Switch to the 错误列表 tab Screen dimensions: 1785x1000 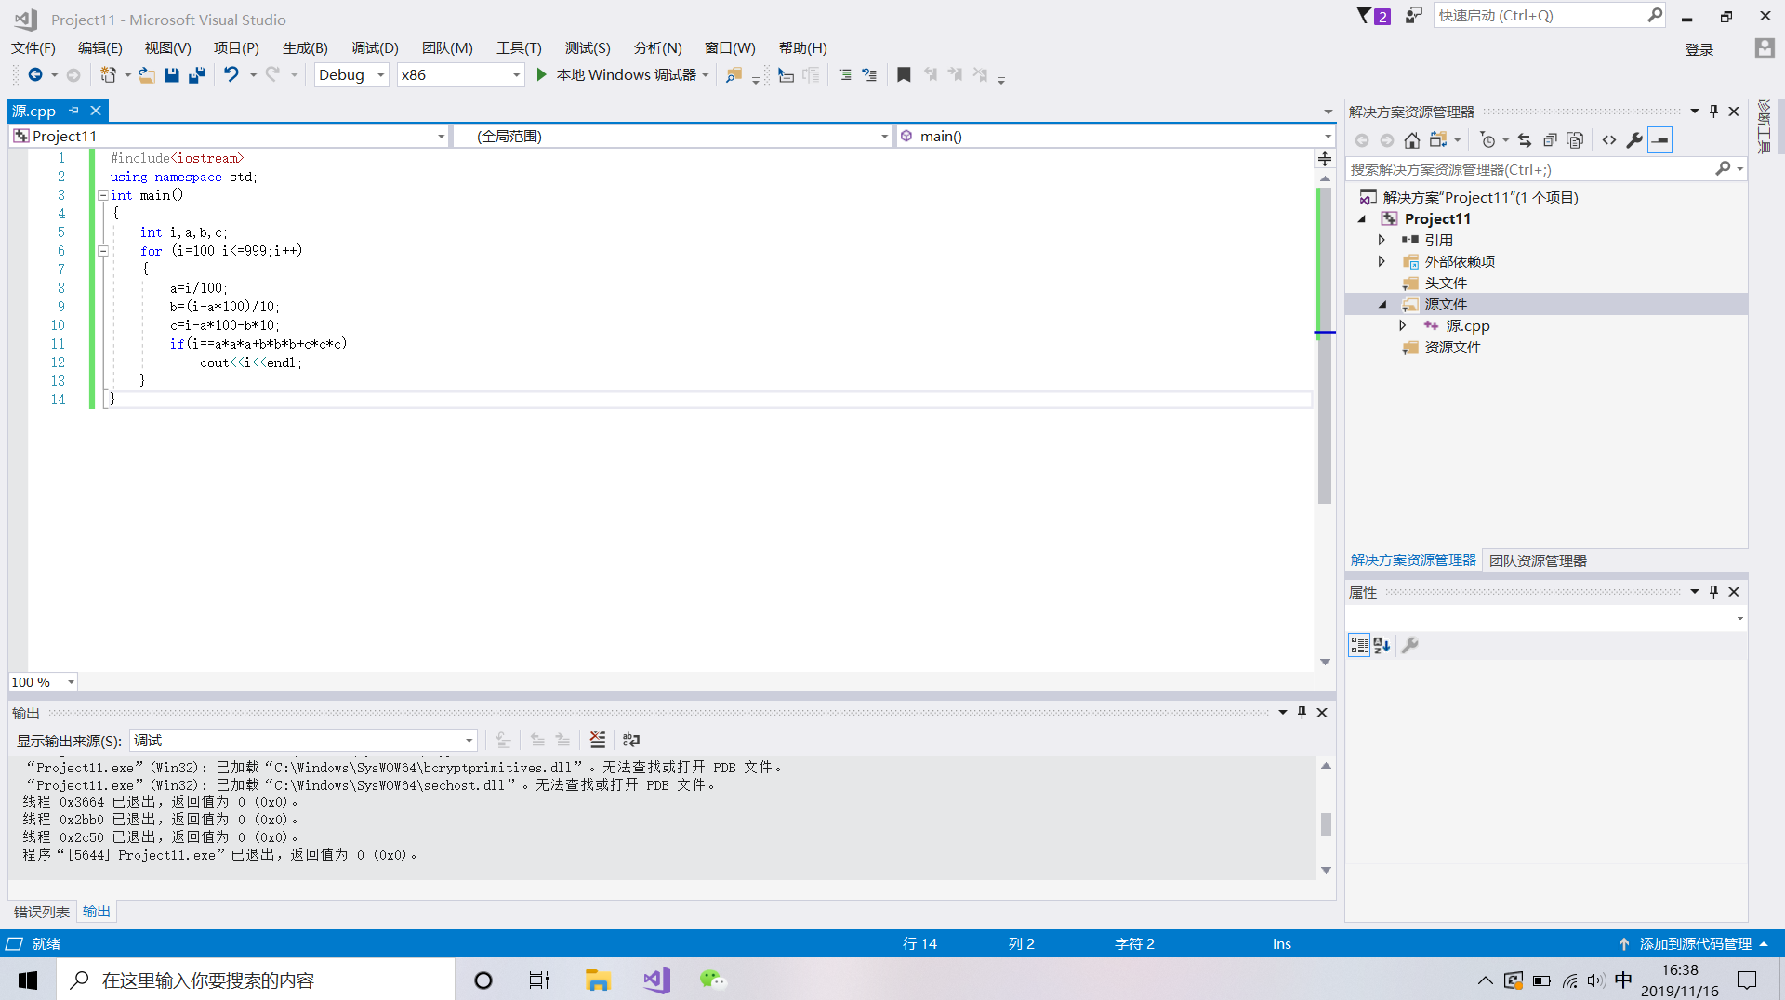pos(42,912)
